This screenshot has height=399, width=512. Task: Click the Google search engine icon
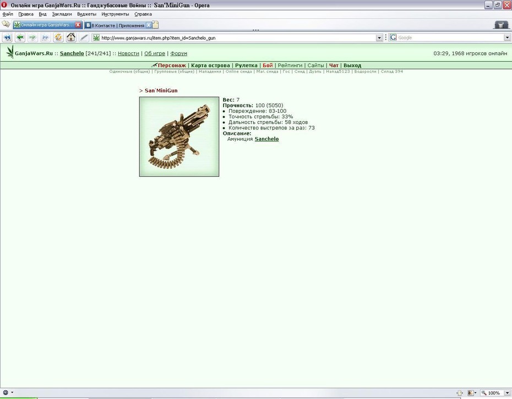tap(393, 37)
